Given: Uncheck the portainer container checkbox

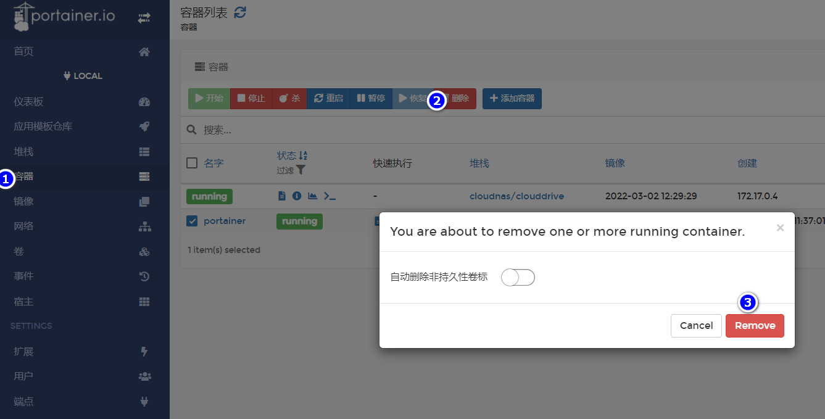Looking at the screenshot, I should pos(192,221).
